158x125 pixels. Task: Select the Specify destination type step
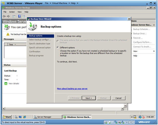tap(39, 44)
